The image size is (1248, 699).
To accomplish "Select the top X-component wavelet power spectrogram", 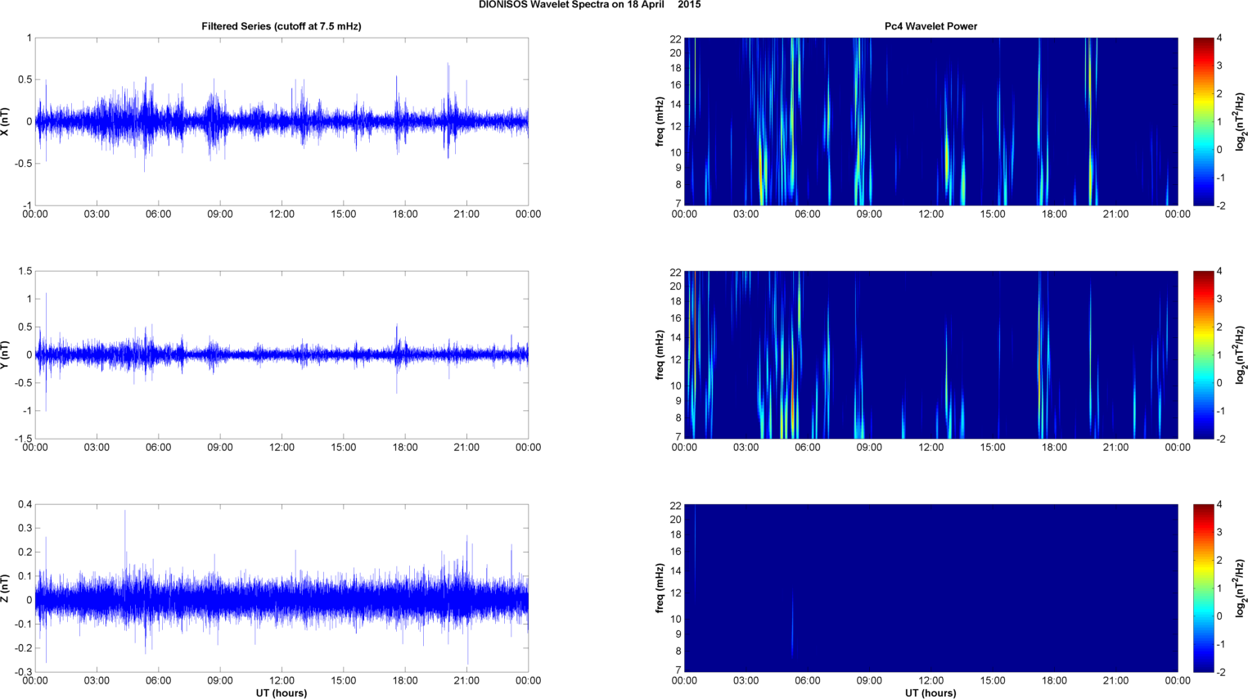I will tap(930, 121).
